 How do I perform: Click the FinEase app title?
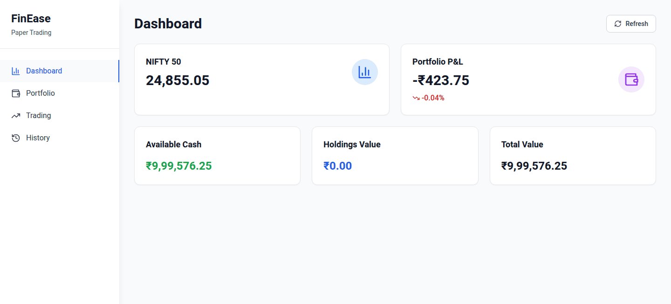pyautogui.click(x=31, y=19)
